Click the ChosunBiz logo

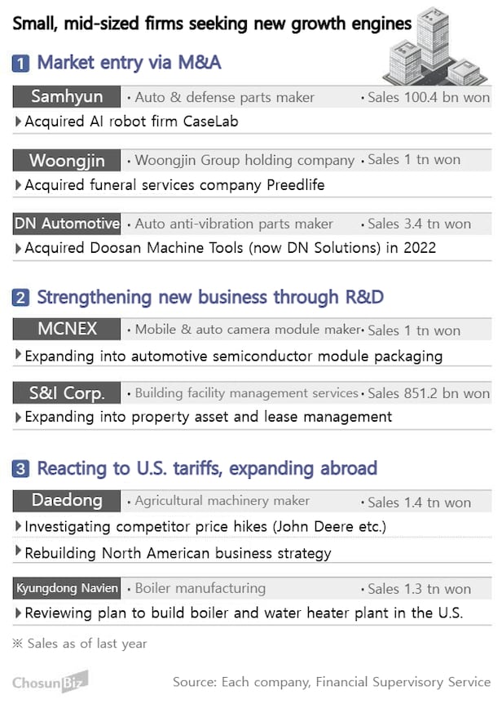[50, 681]
